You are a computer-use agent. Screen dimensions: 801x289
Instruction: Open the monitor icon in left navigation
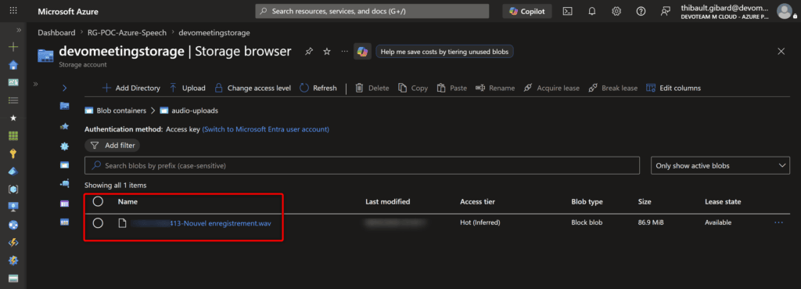coord(14,207)
